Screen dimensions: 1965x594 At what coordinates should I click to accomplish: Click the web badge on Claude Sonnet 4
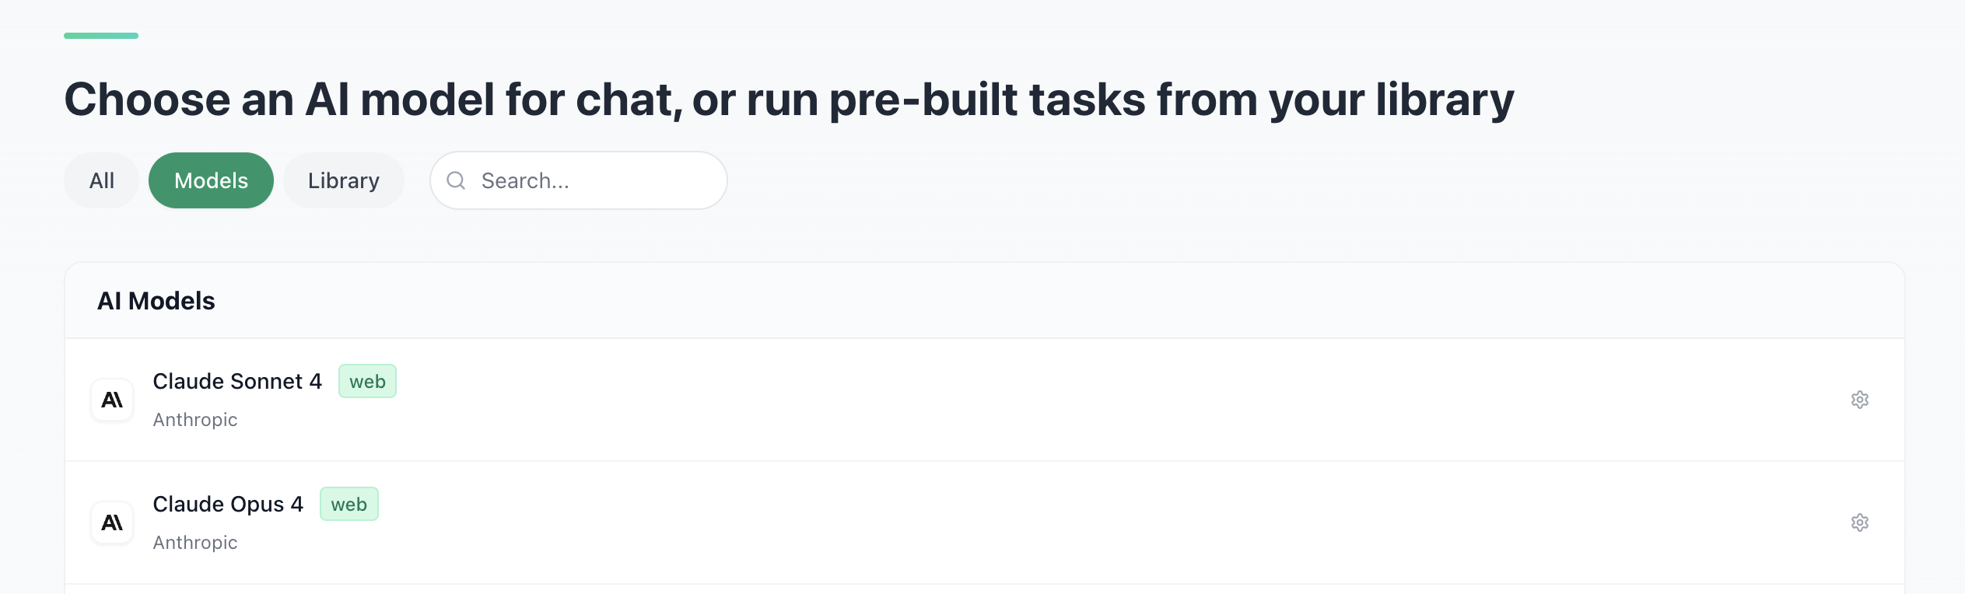[367, 381]
